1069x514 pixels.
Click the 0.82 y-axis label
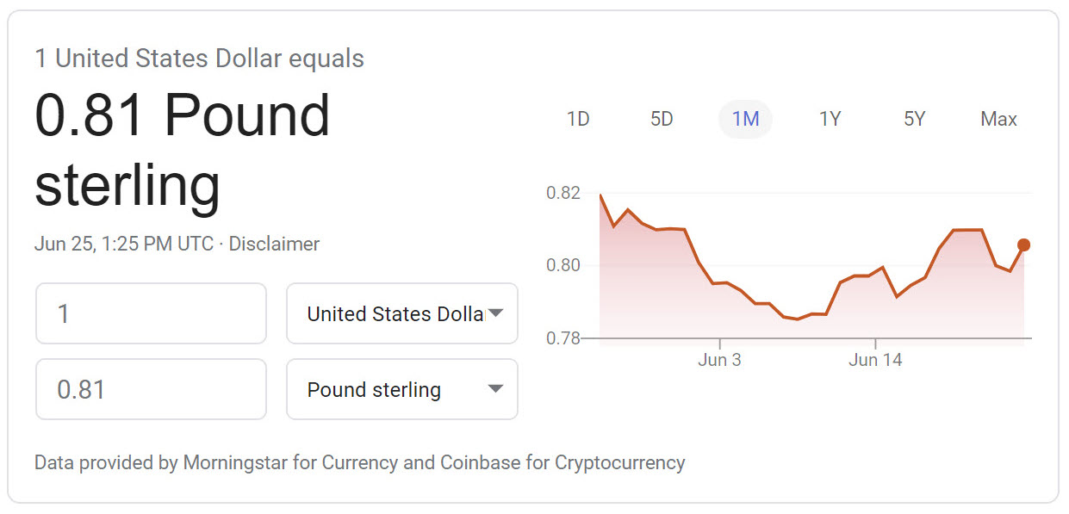[562, 193]
